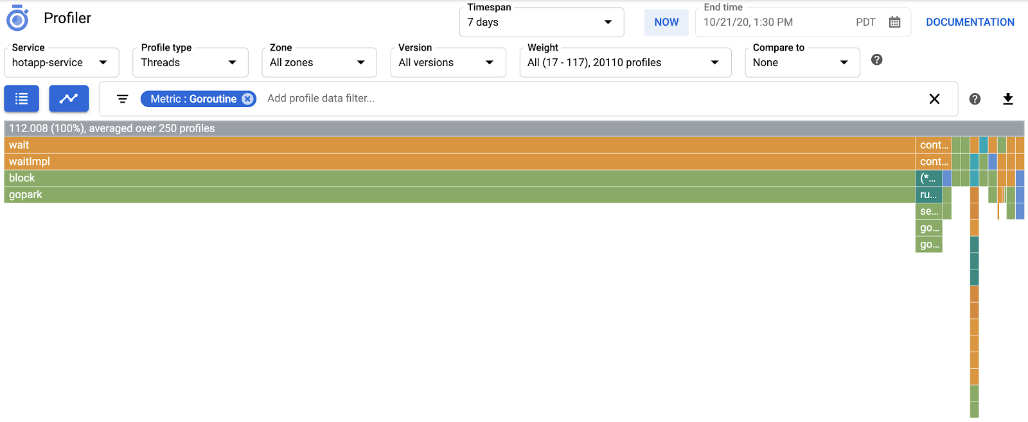Clear all filters with the X icon
The image size is (1028, 422).
tap(934, 99)
